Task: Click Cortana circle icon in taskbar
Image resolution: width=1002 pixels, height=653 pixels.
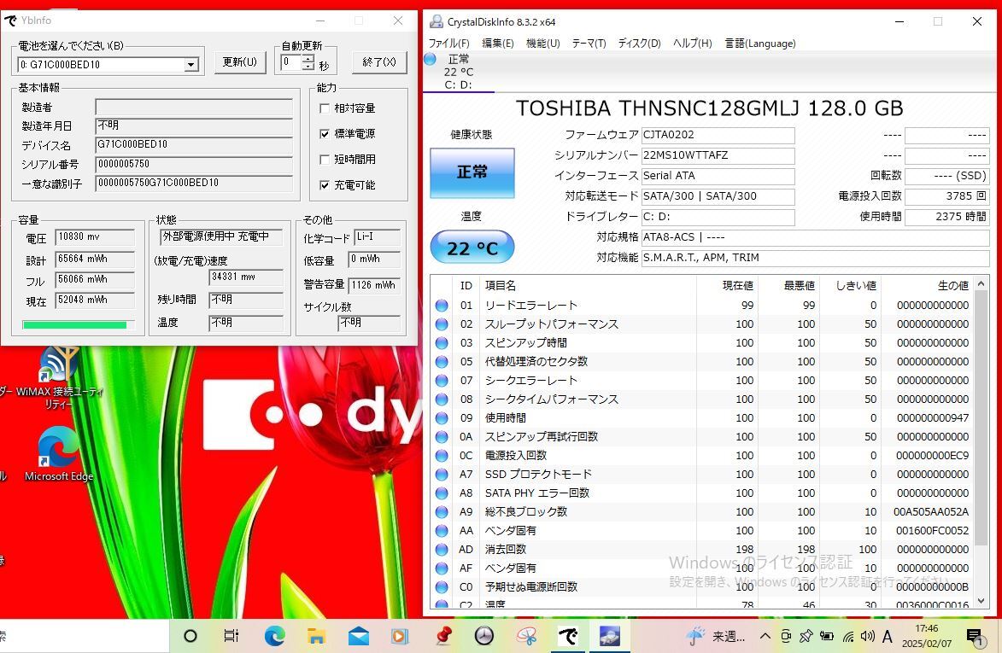Action: (190, 636)
